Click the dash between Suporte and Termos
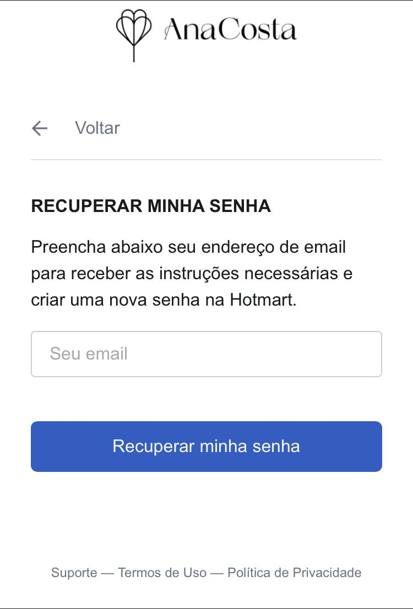 [x=108, y=573]
